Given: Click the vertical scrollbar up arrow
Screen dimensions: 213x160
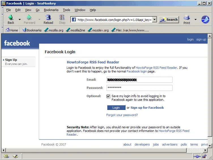Looking at the screenshot, I should (210, 36).
